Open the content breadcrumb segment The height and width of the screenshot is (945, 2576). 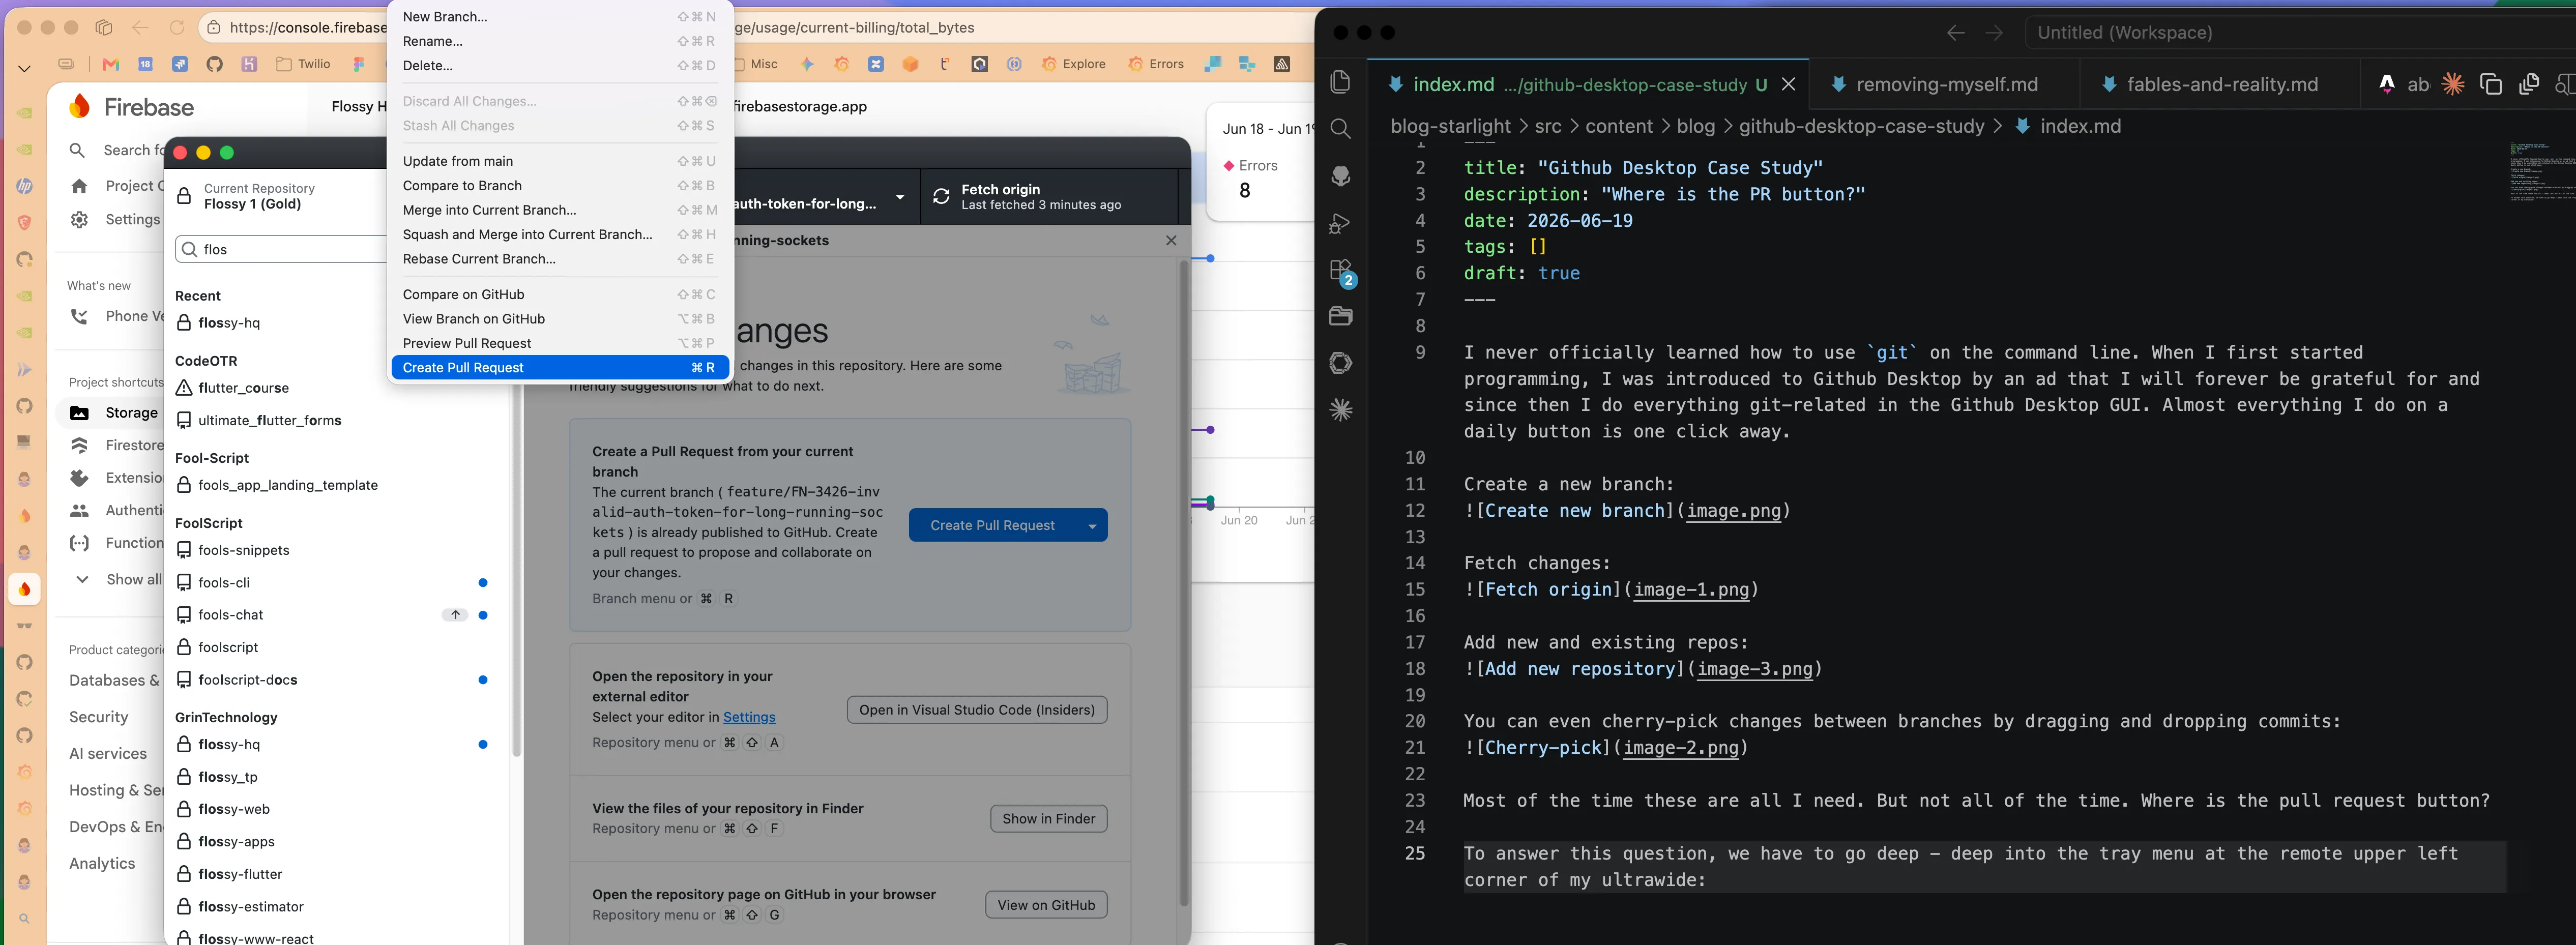pyautogui.click(x=1618, y=126)
